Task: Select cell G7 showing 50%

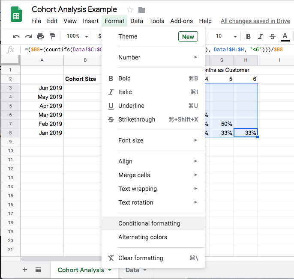Action: click(222, 124)
